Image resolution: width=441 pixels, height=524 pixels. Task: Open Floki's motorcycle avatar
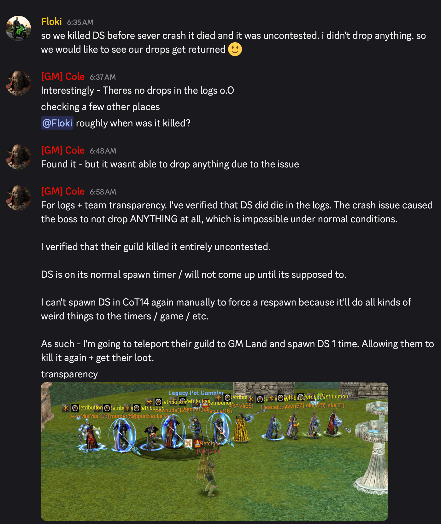[18, 28]
